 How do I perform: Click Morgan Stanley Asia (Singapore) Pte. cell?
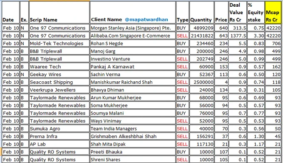point(133,28)
